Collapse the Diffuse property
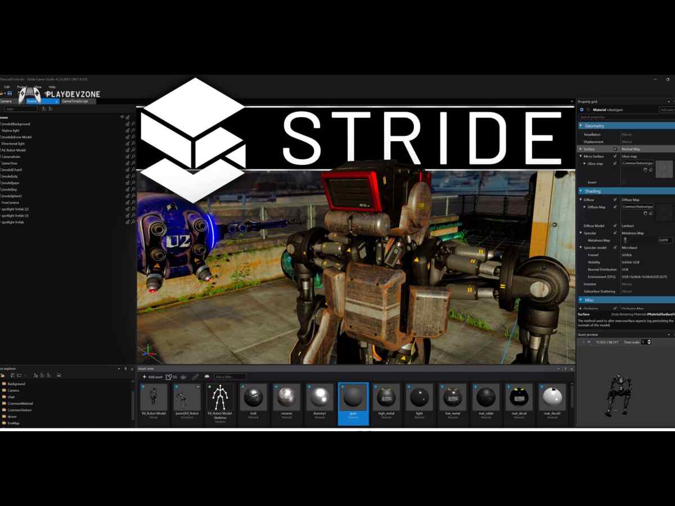 [x=580, y=200]
